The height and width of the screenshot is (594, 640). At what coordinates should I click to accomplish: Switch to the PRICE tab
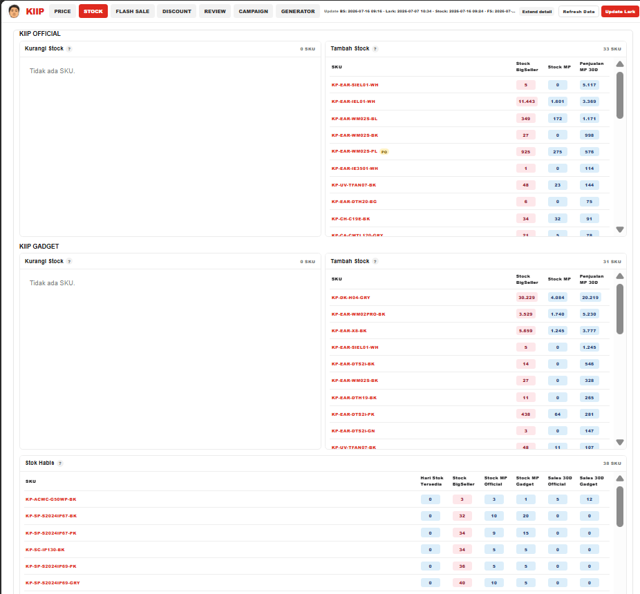click(62, 12)
